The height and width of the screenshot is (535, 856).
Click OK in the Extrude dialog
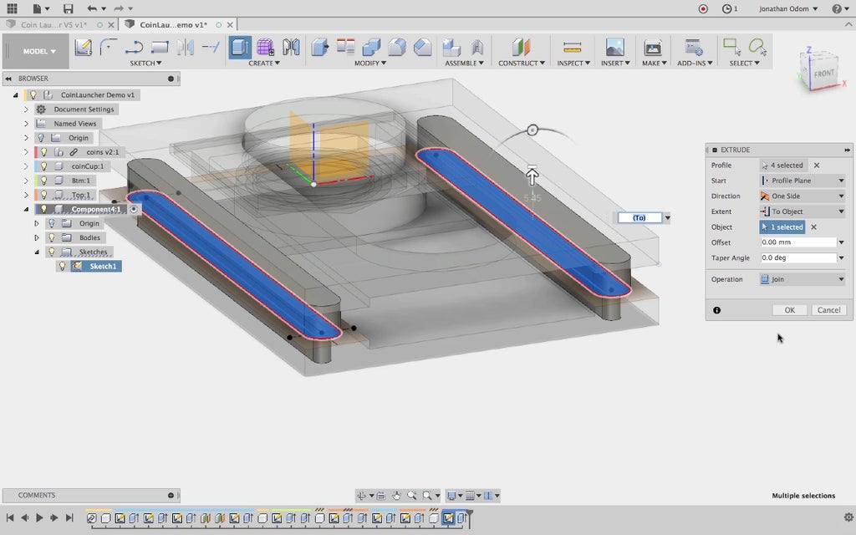pyautogui.click(x=789, y=310)
